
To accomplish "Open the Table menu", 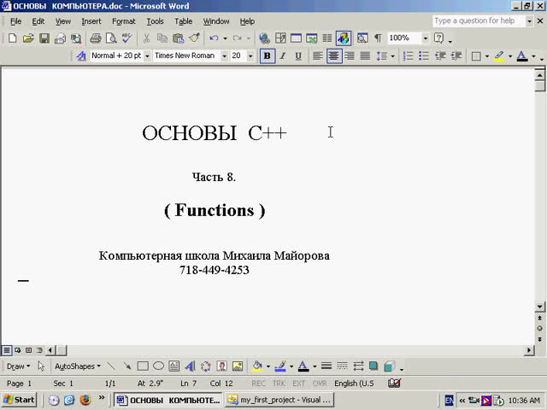I will click(183, 21).
